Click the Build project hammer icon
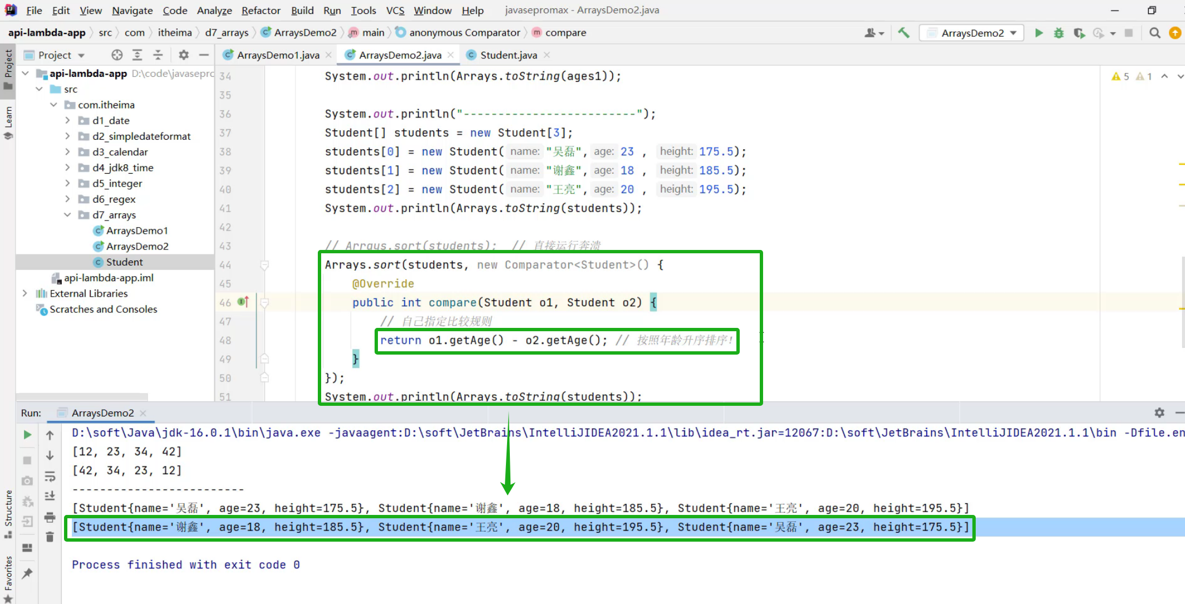 (x=903, y=33)
